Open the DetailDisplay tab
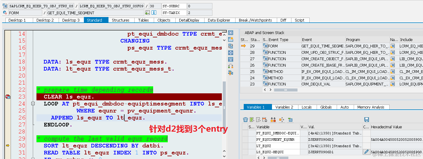423x159 pixels. (x=189, y=20)
